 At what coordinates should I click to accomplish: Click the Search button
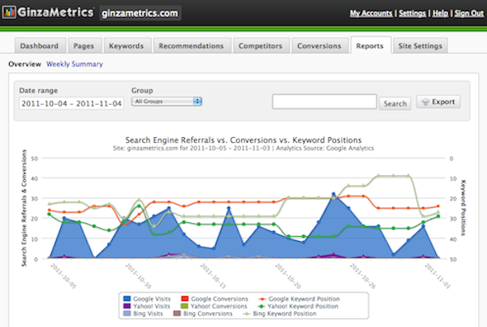(x=395, y=103)
